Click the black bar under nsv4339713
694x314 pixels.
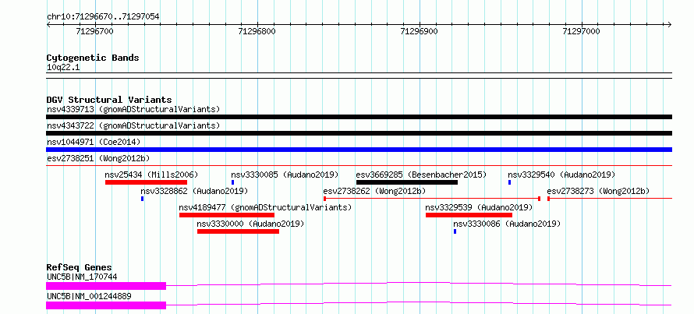(x=359, y=117)
